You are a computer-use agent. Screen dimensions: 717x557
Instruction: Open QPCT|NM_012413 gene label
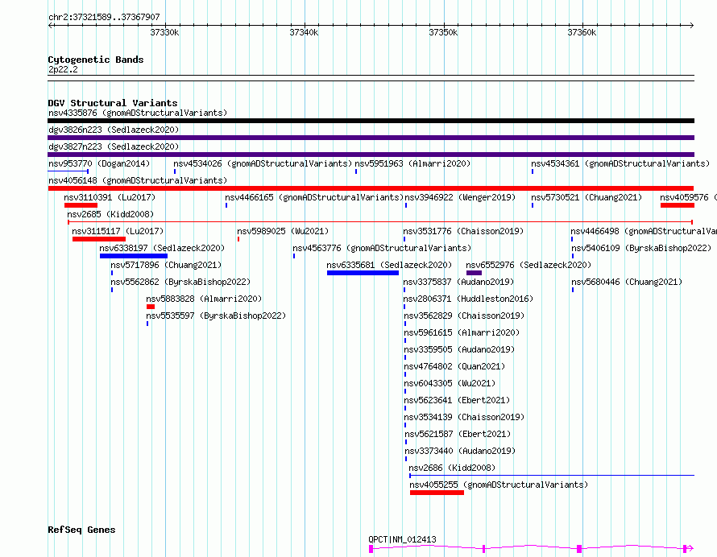[402, 539]
